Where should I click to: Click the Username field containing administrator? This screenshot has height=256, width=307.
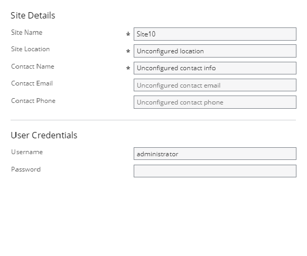(x=215, y=154)
